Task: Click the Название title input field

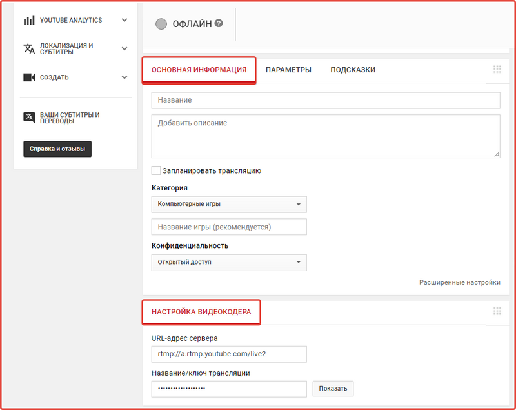Action: (x=326, y=101)
